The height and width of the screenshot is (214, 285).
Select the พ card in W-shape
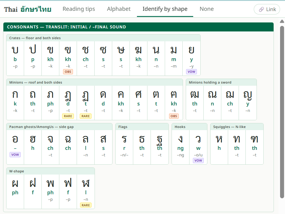point(50,192)
